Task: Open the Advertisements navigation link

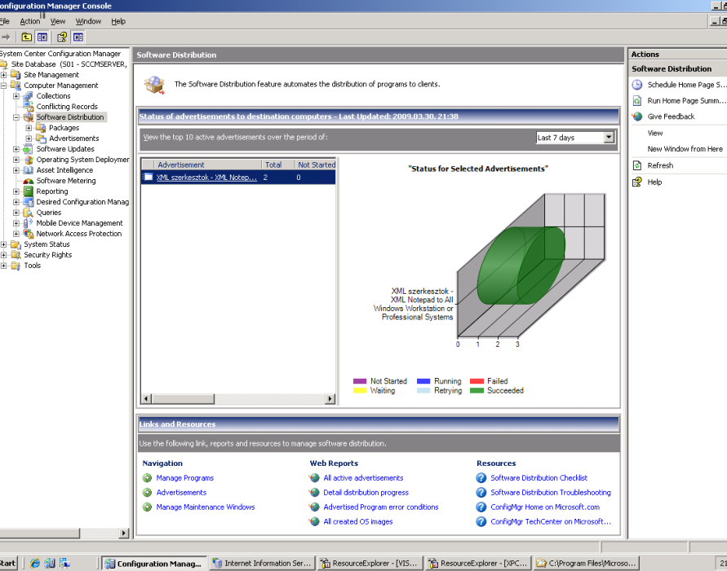Action: coord(181,492)
